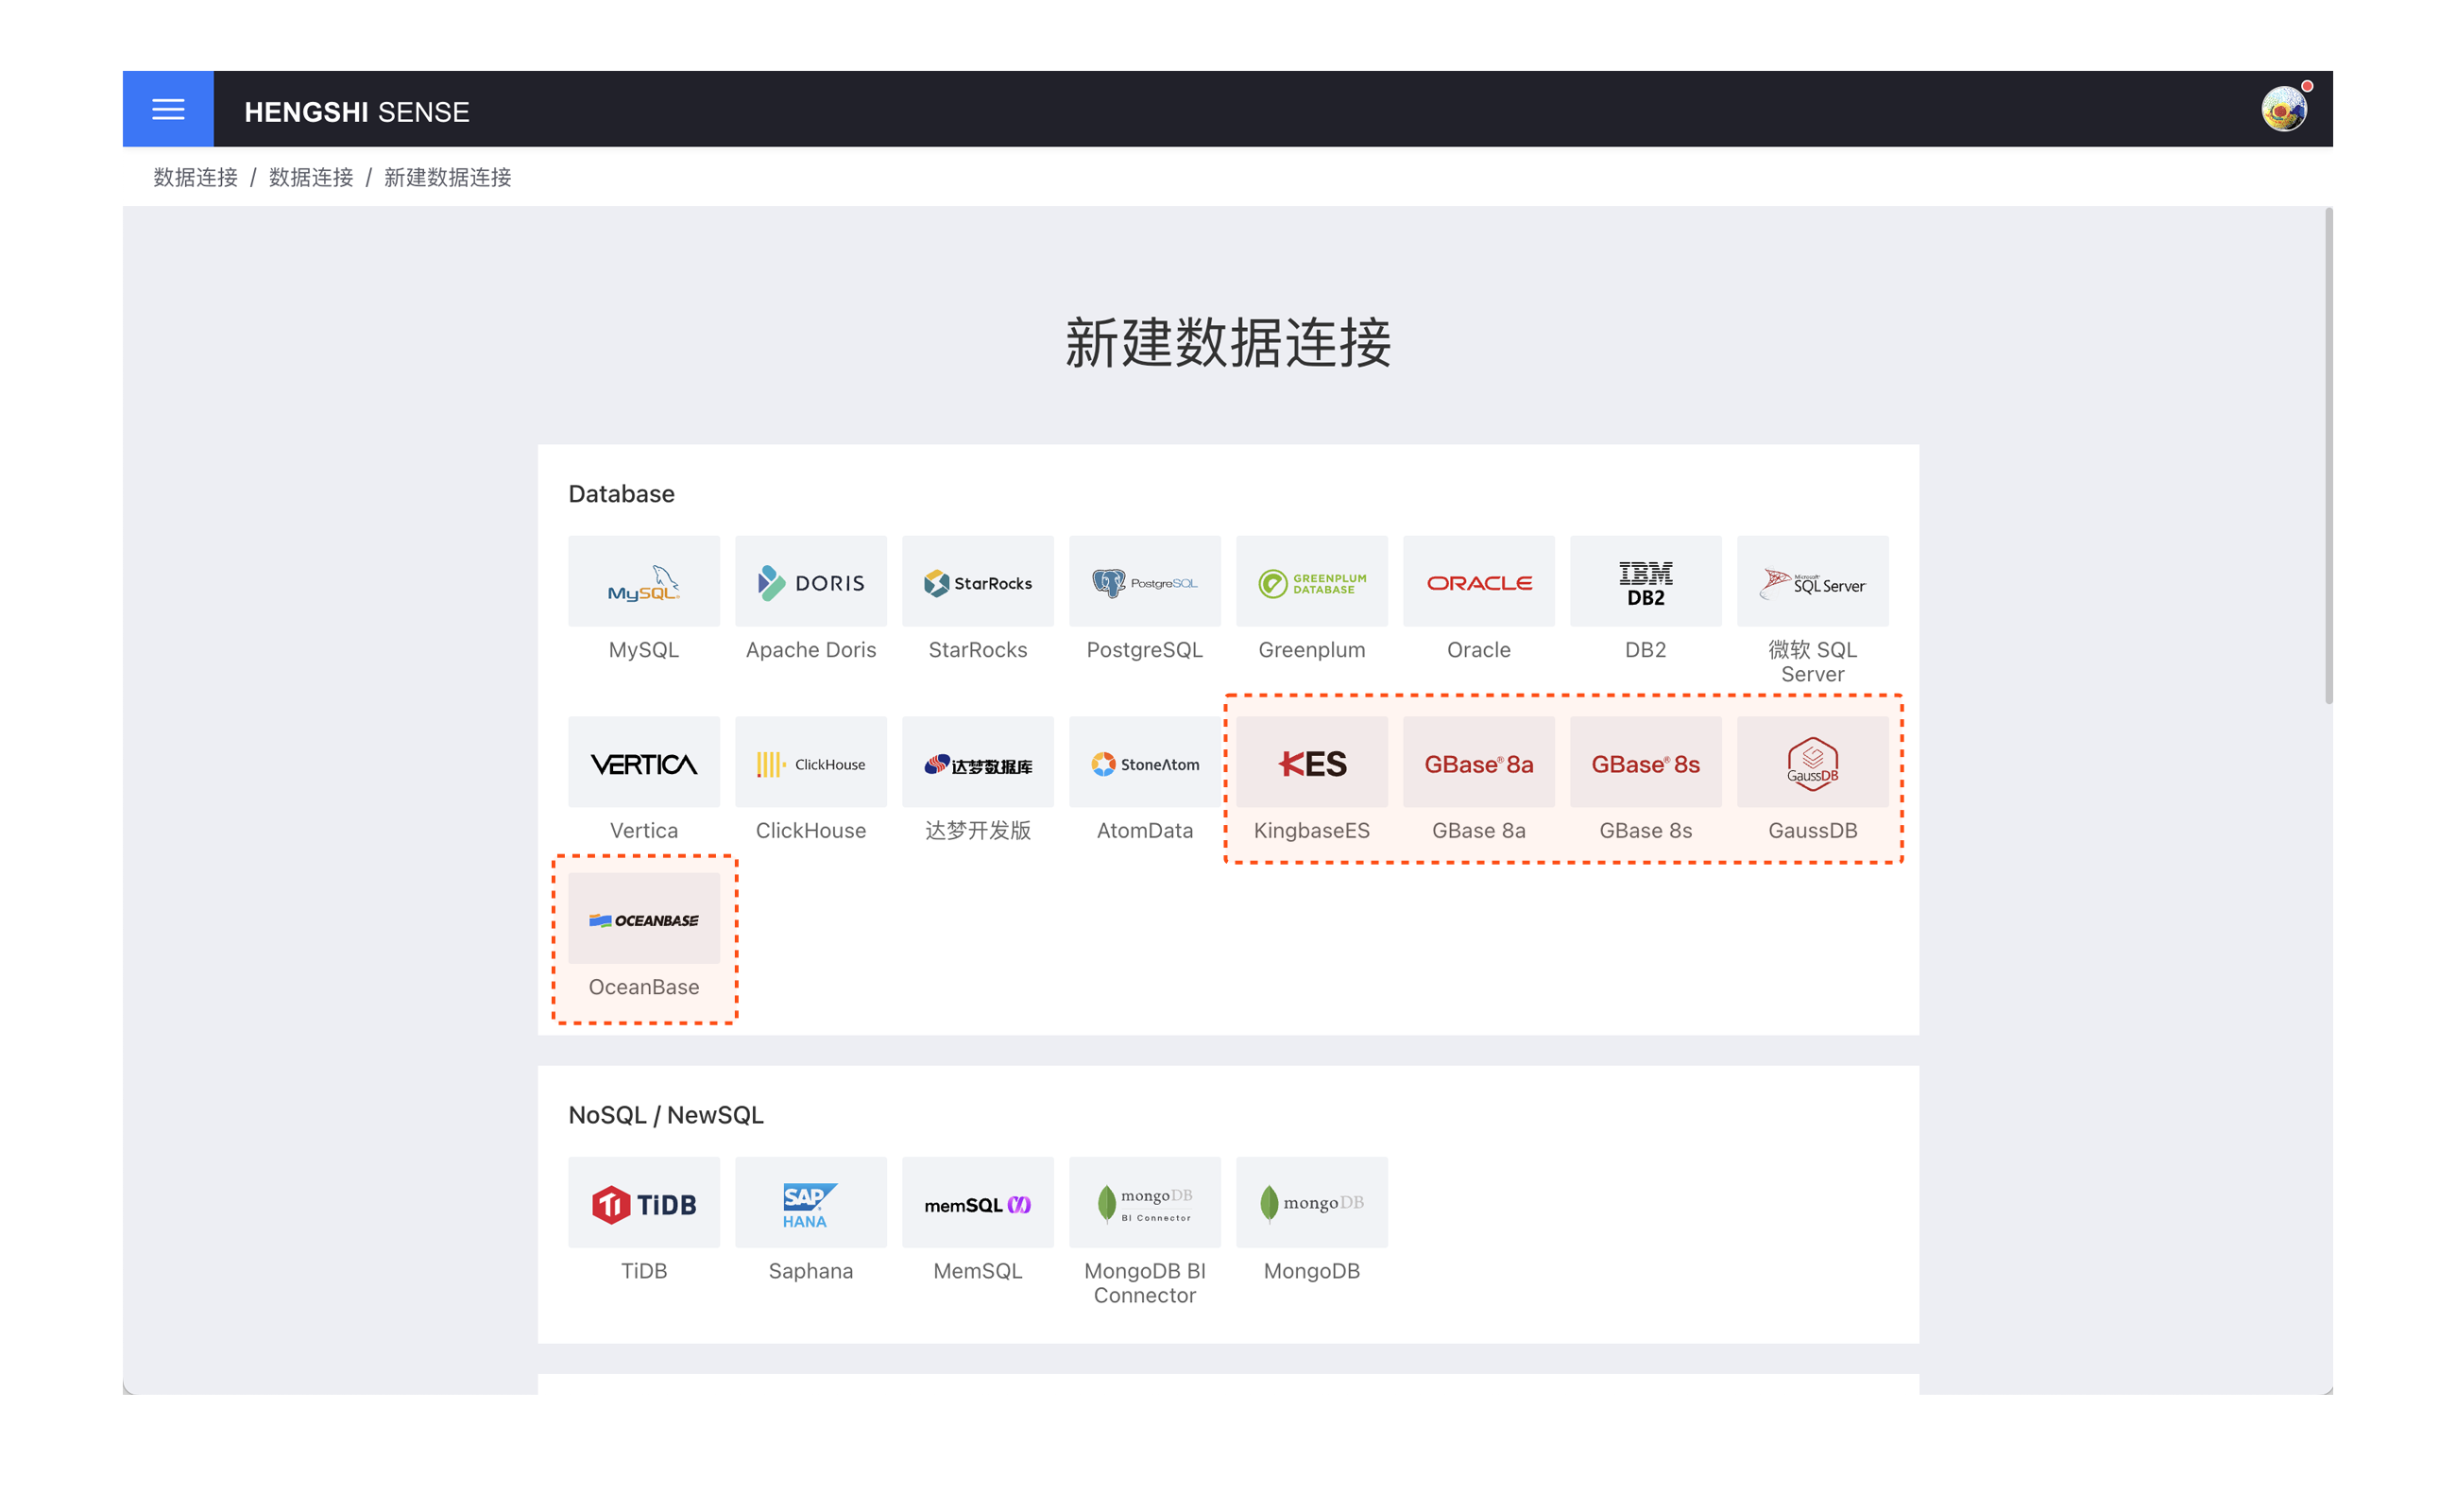Pick the IBM DB2 connector tile
Image resolution: width=2456 pixels, height=1512 pixels.
1646,581
